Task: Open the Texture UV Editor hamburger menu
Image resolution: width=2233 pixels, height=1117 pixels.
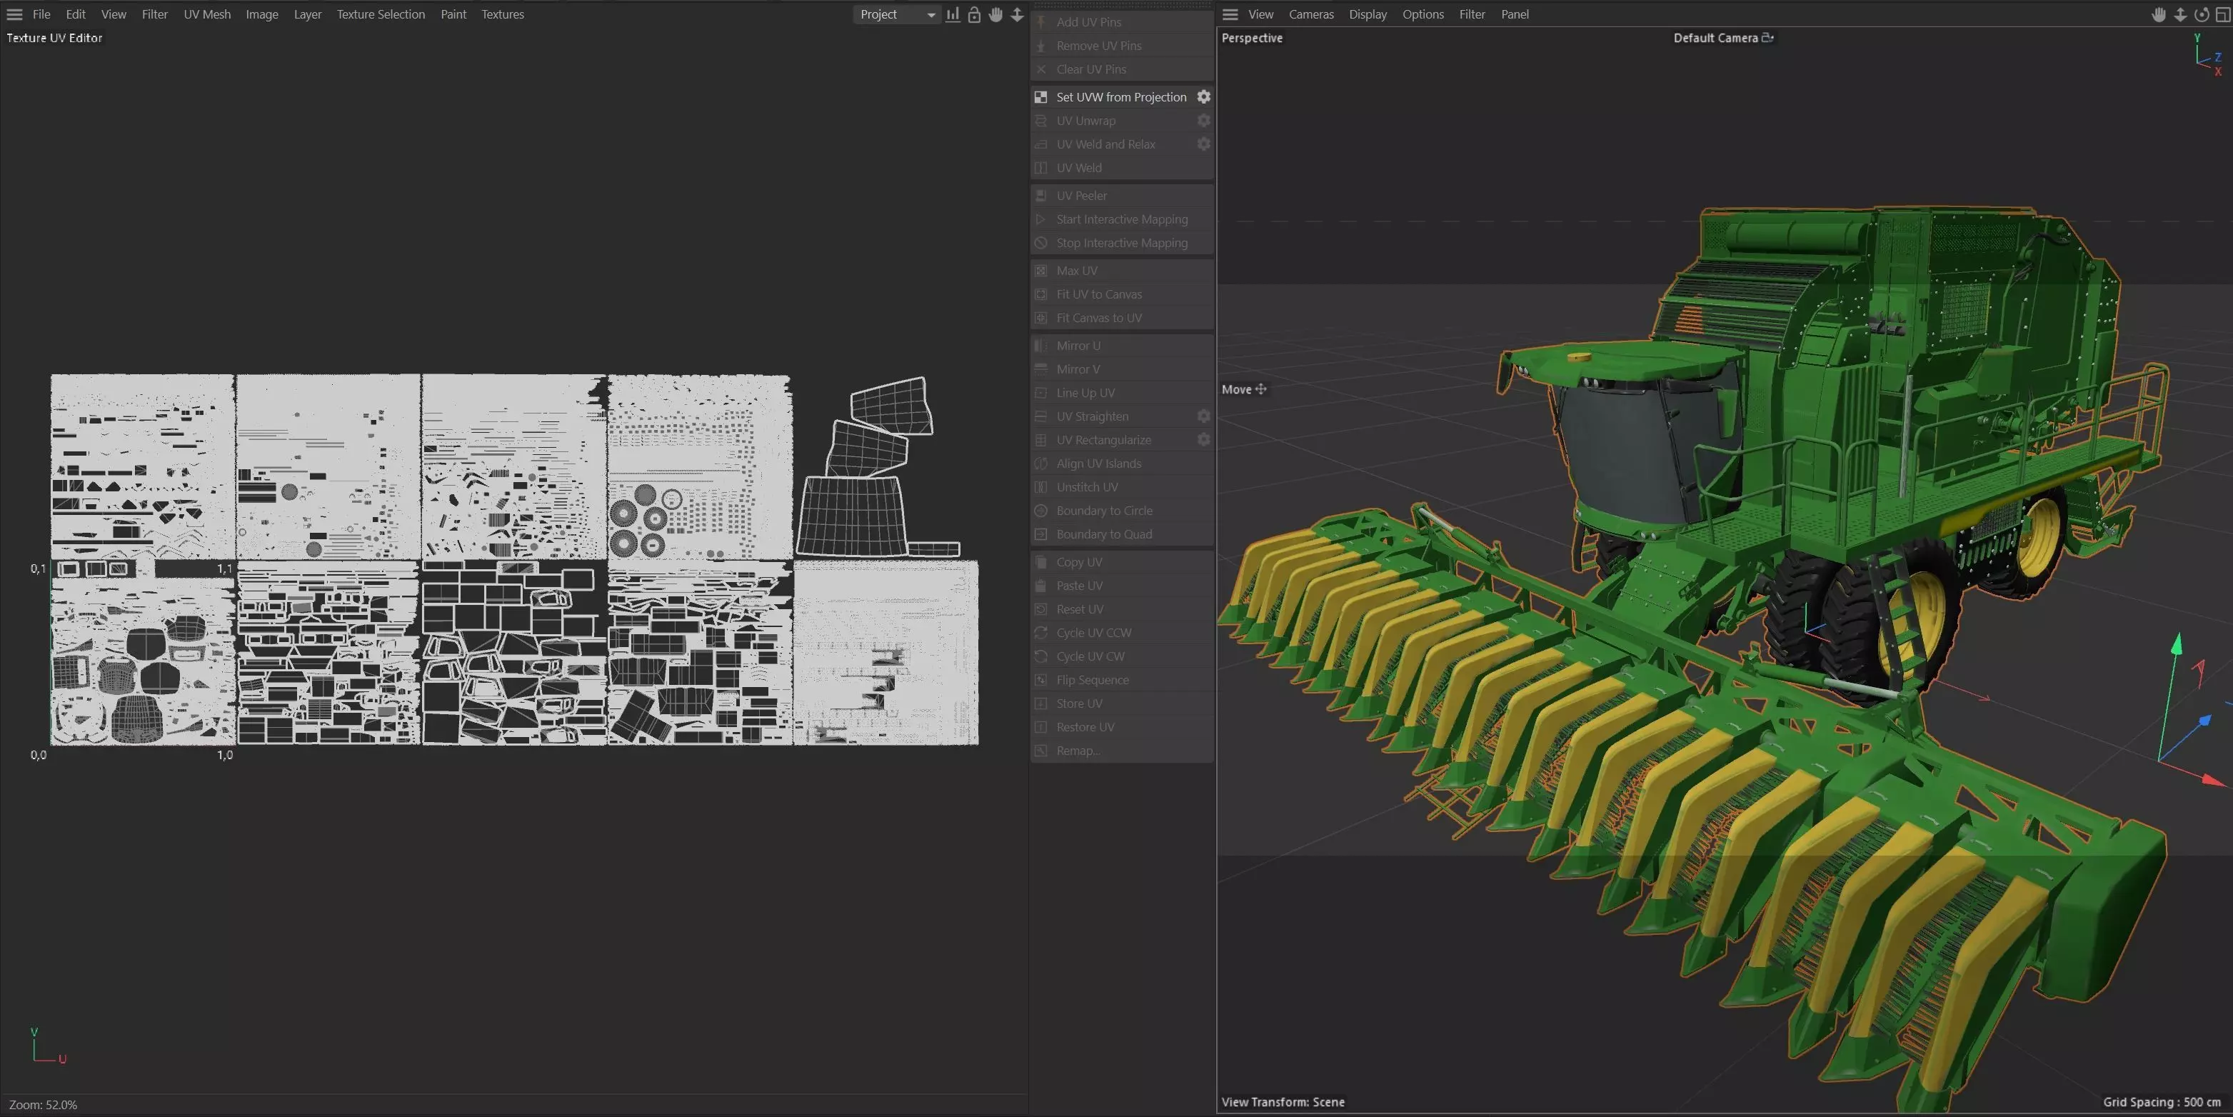Action: click(x=14, y=14)
